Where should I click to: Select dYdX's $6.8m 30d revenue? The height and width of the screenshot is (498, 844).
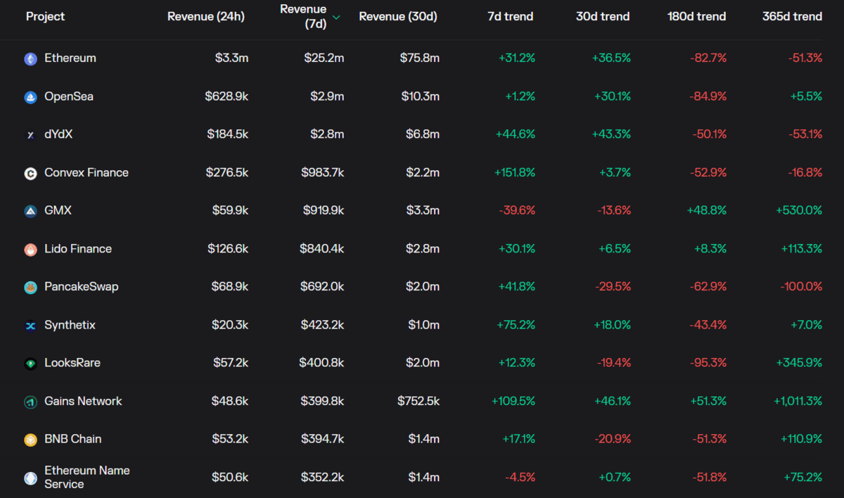tap(423, 134)
